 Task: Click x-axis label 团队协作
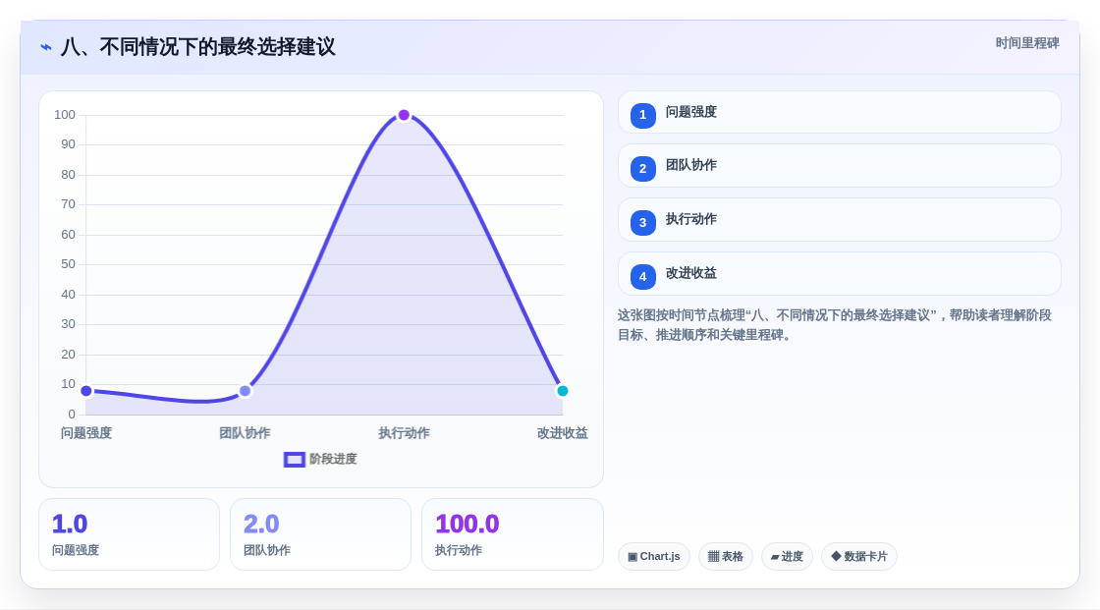click(x=245, y=433)
